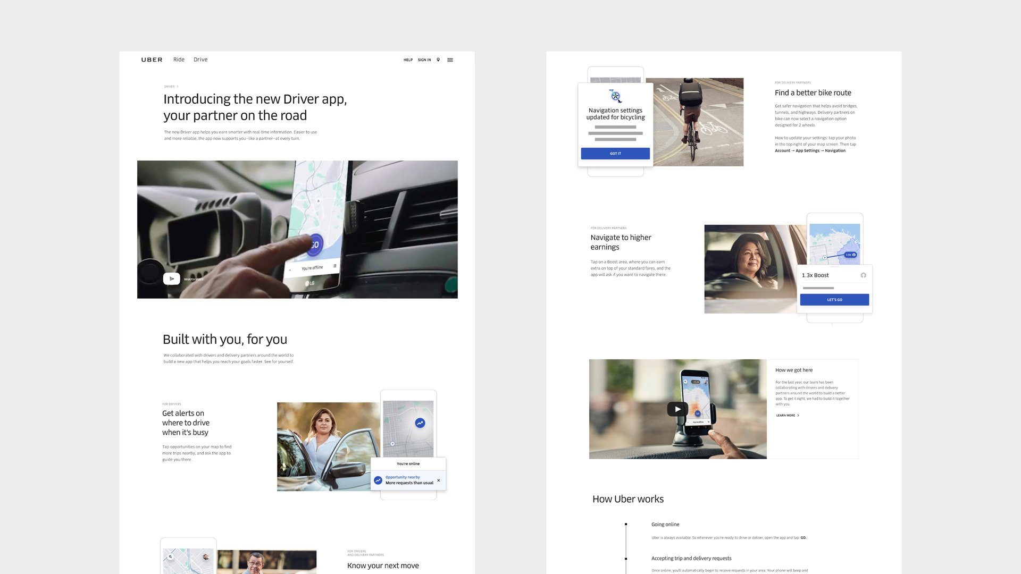This screenshot has height=574, width=1021.
Task: Click the bicycle navigation settings icon
Action: pyautogui.click(x=615, y=96)
